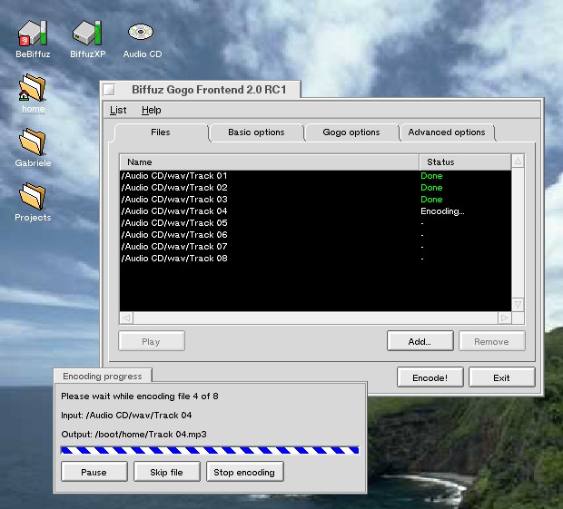Screen dimensions: 563x509
Task: Select the Track 04 row
Action: (x=315, y=211)
